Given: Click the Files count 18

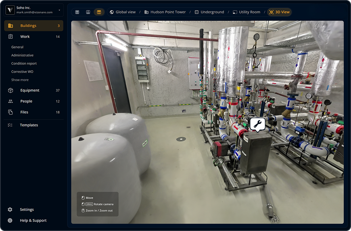Looking at the screenshot, I should point(58,112).
